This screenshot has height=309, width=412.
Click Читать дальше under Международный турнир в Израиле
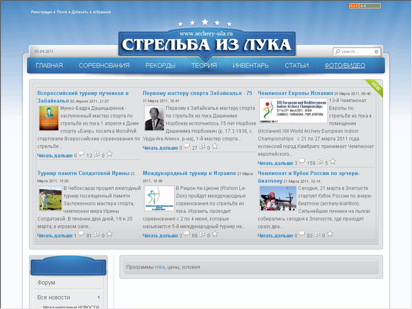click(160, 236)
